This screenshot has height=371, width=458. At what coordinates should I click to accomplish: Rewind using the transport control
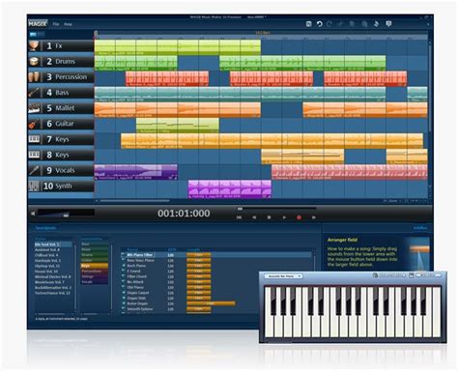(254, 217)
